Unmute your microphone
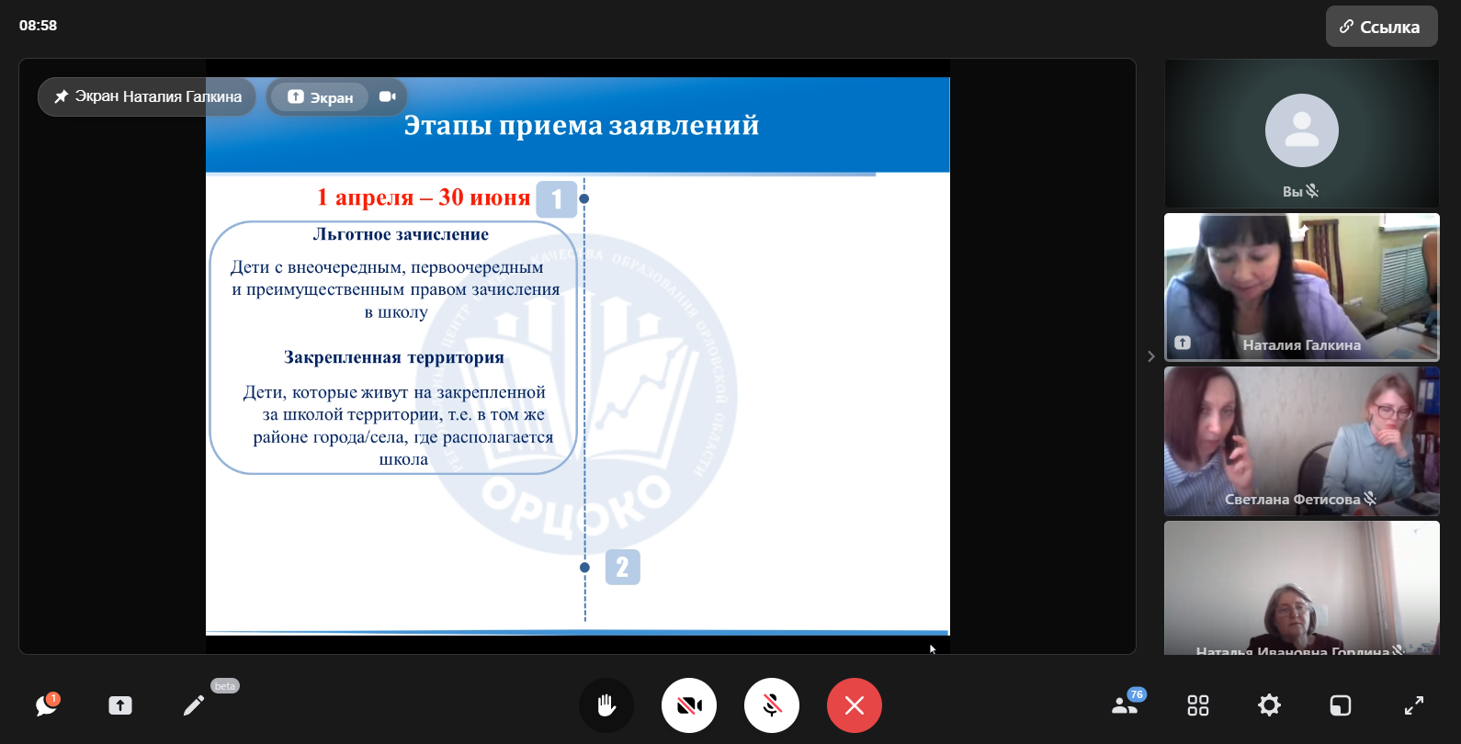1461x744 pixels. pos(771,705)
